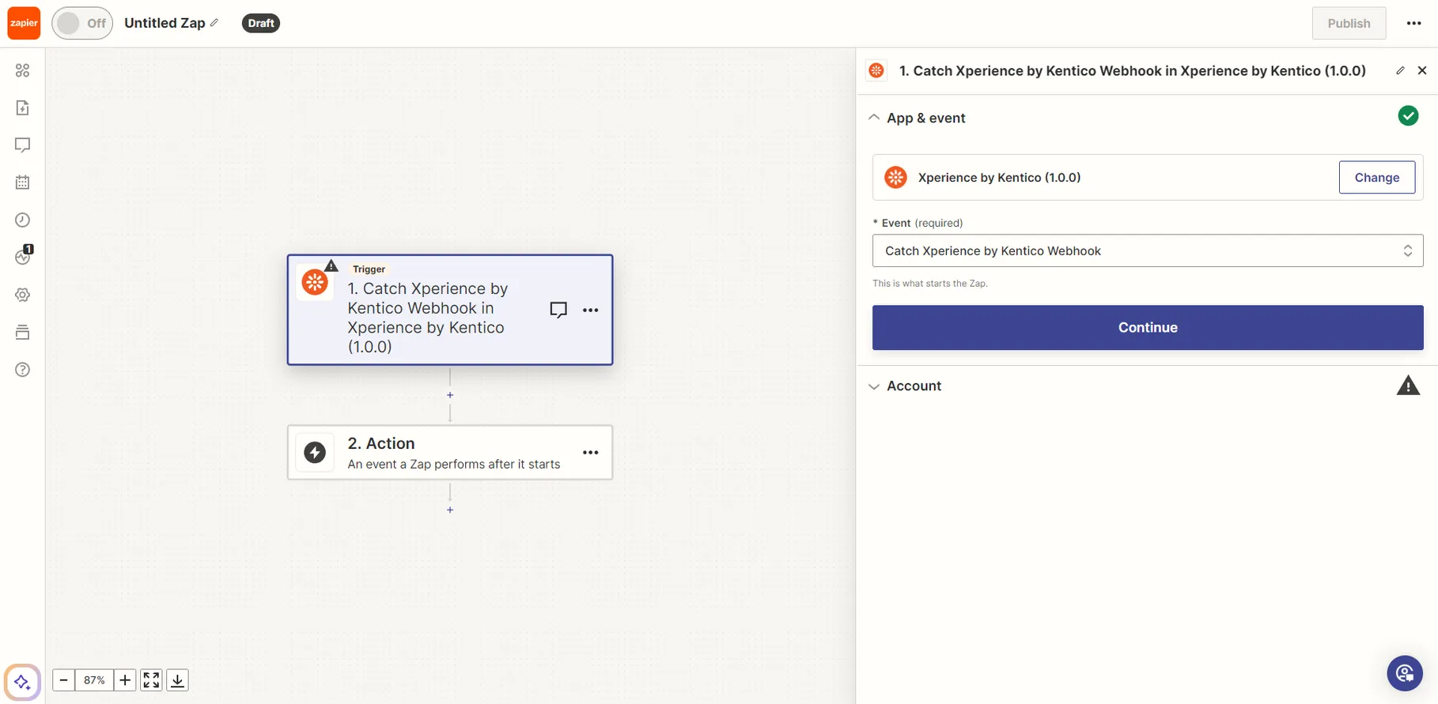Open the Zapier home logo
1438x704 pixels.
(24, 23)
